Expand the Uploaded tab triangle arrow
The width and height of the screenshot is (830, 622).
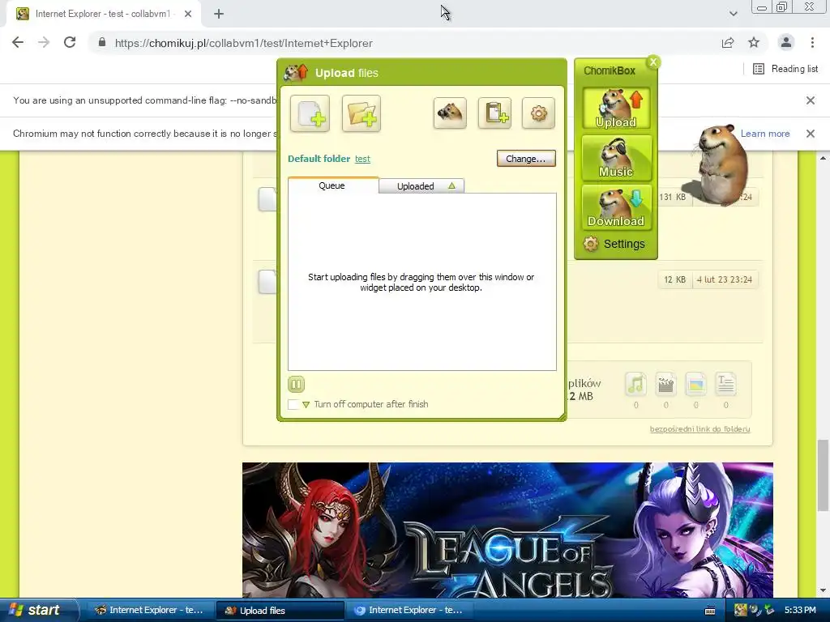pos(451,185)
